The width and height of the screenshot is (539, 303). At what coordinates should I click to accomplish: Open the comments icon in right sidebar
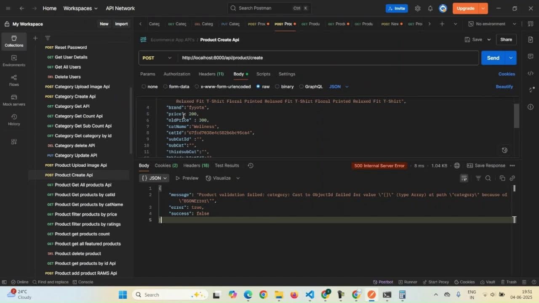(x=530, y=56)
